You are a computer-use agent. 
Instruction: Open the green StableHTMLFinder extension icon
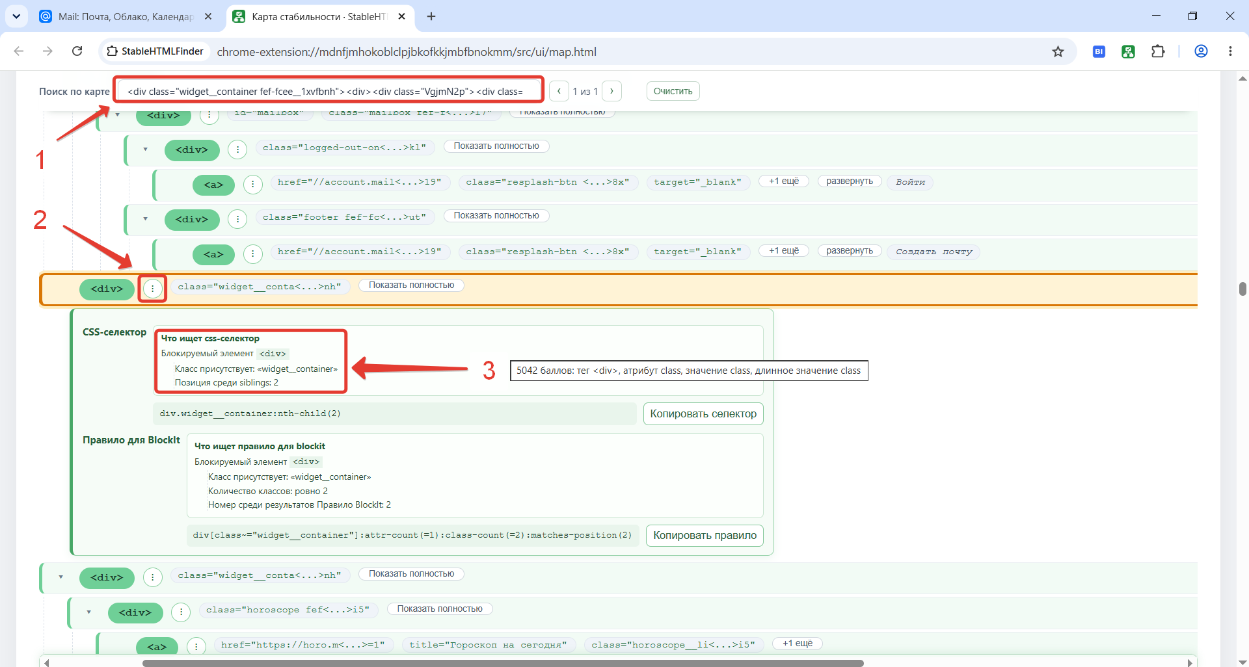pos(1128,51)
